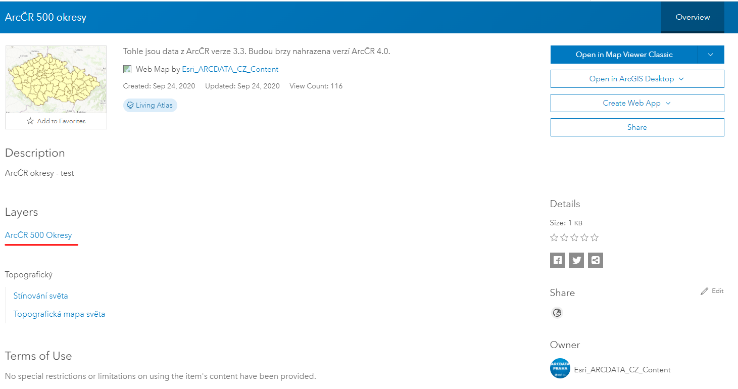
Task: Open Esri_ARCDATA_CZ_Content link next to Web Map by
Action: 230,69
